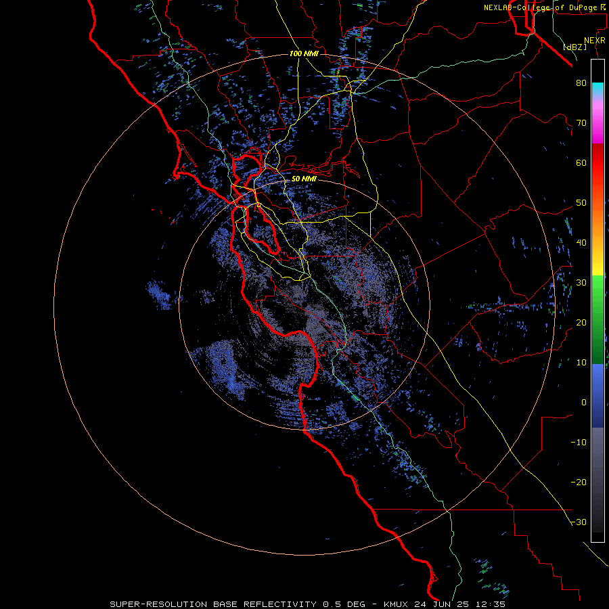Viewport: 609px width, 609px height.
Task: Click the 100 NMI range ring label
Action: coord(304,53)
